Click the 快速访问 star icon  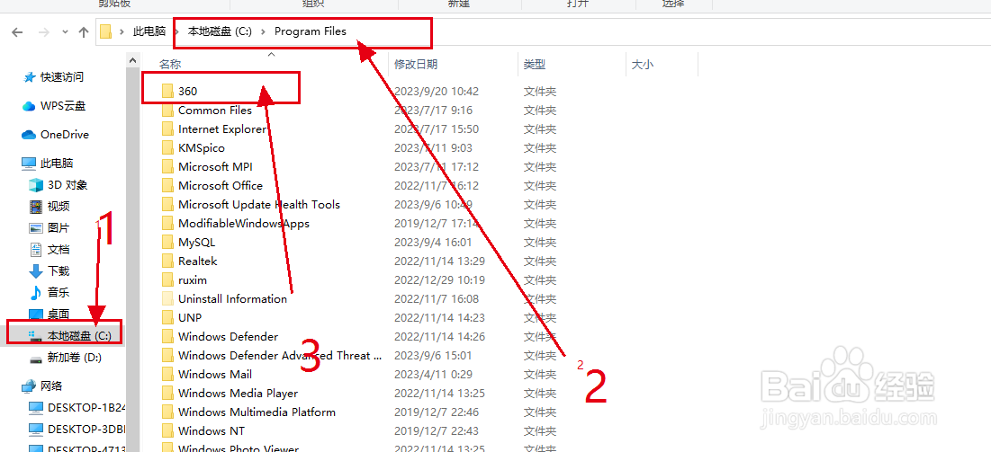click(x=29, y=77)
